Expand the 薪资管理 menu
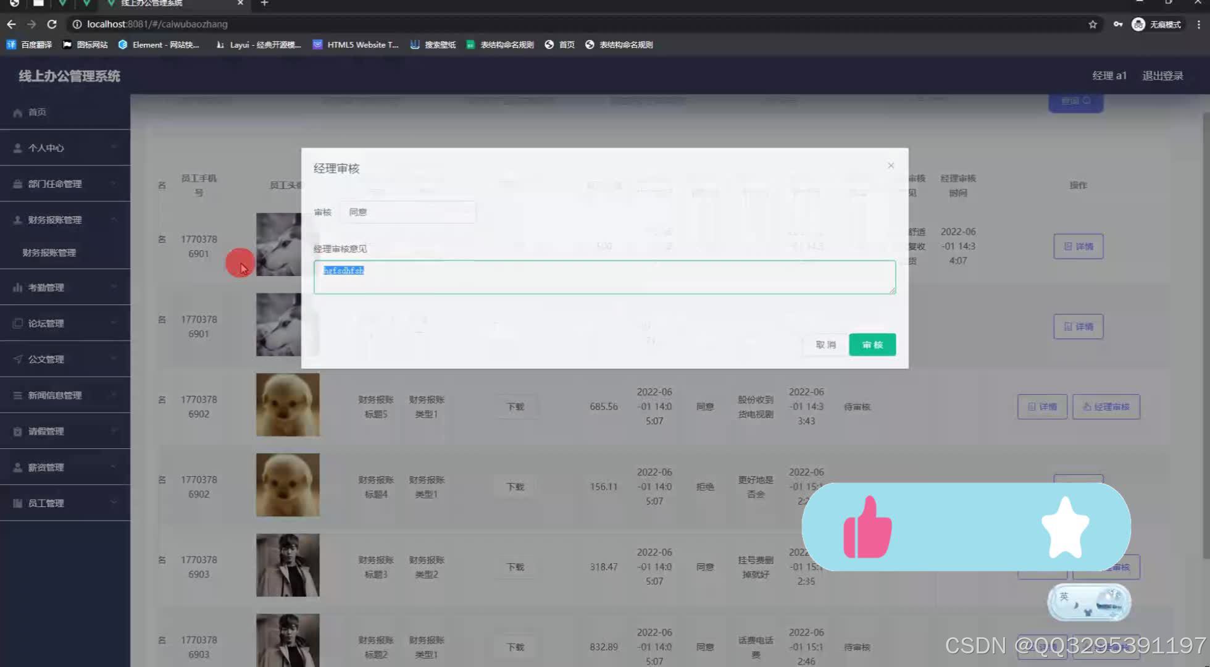 [65, 467]
